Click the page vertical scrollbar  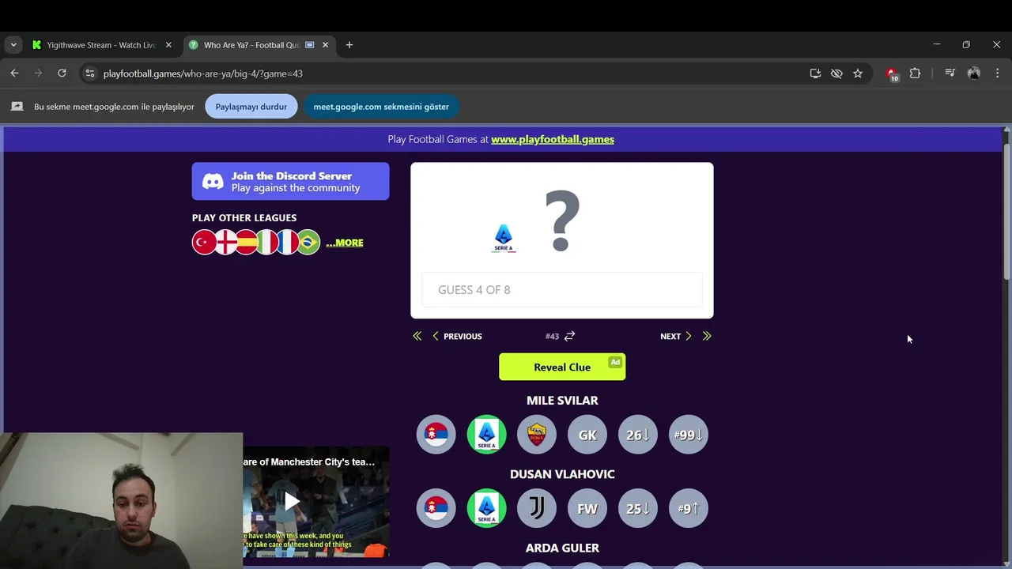(1006, 212)
